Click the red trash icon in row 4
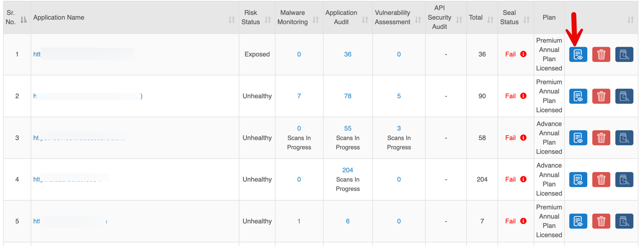This screenshot has width=642, height=246. tap(601, 180)
